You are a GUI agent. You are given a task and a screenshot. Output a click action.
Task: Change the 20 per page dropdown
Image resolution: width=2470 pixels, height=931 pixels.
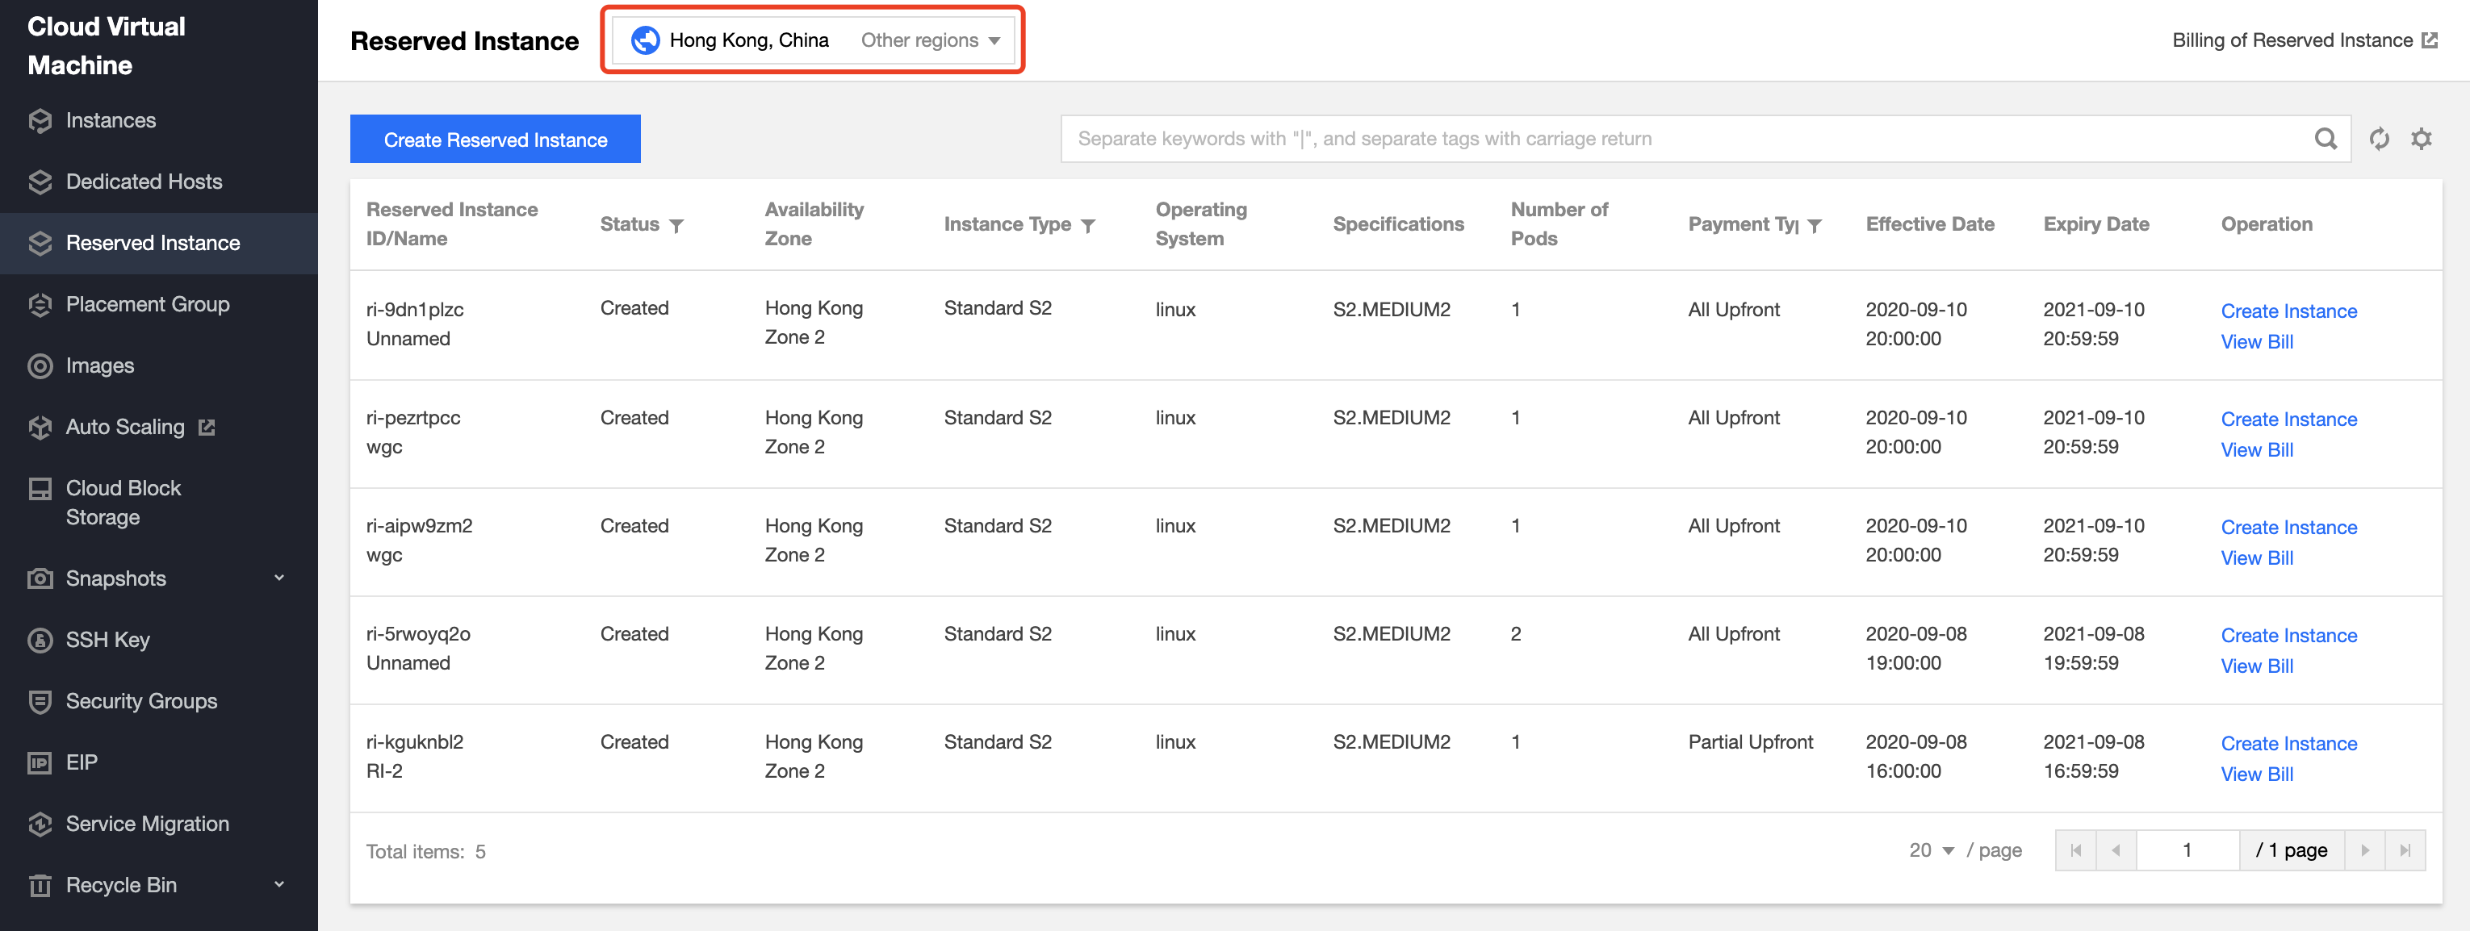(x=1930, y=850)
